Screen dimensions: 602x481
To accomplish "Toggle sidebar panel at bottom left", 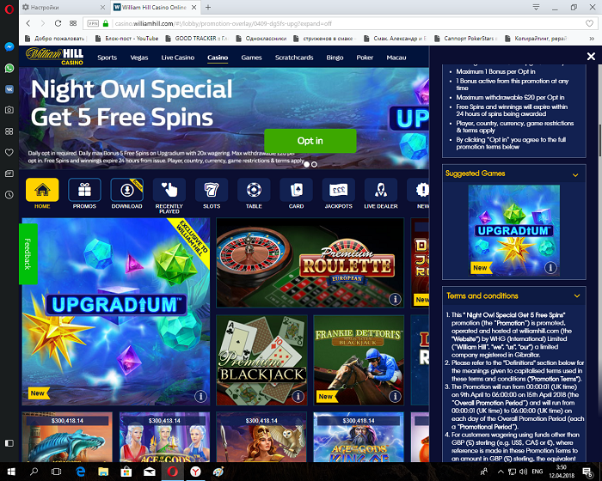I will click(x=9, y=443).
